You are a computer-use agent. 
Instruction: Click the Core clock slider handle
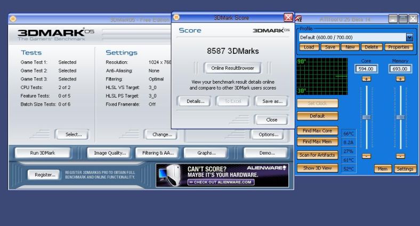click(x=366, y=117)
